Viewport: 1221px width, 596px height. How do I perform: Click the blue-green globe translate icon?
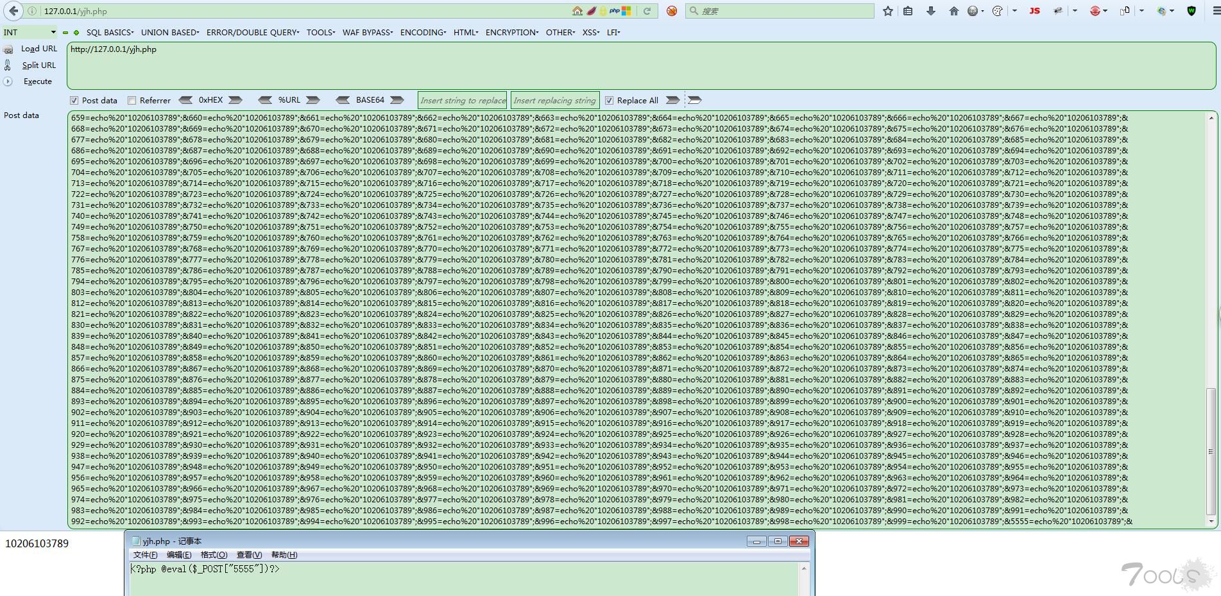click(x=1162, y=11)
